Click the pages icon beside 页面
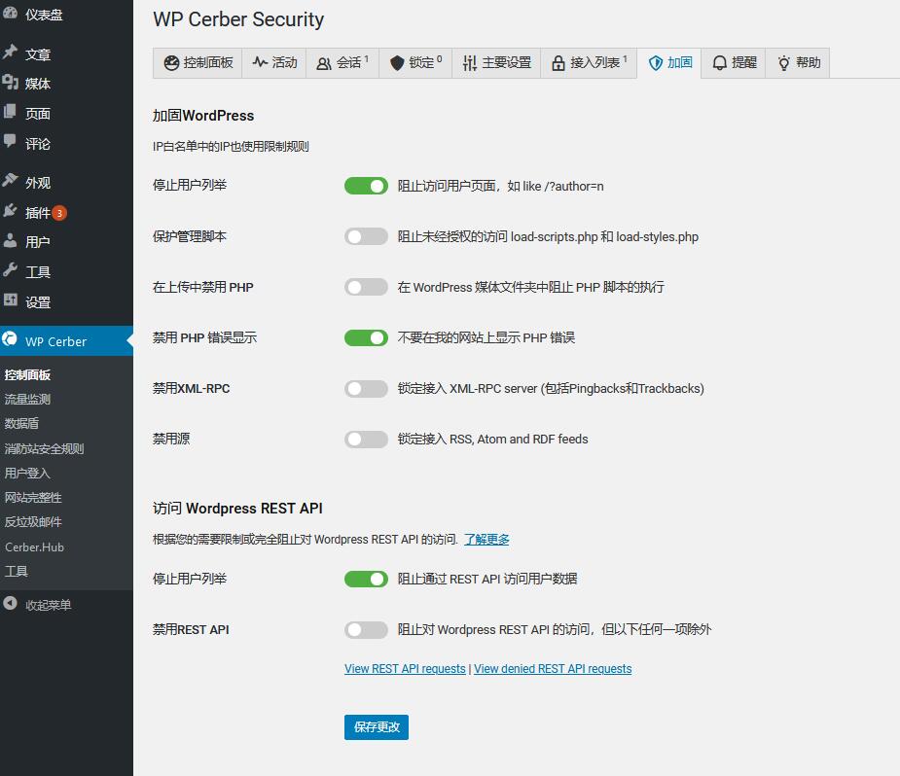 click(10, 112)
